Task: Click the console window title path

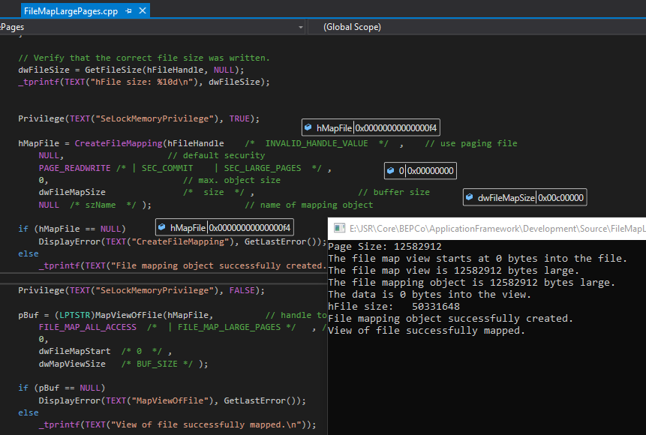Action: [x=497, y=229]
